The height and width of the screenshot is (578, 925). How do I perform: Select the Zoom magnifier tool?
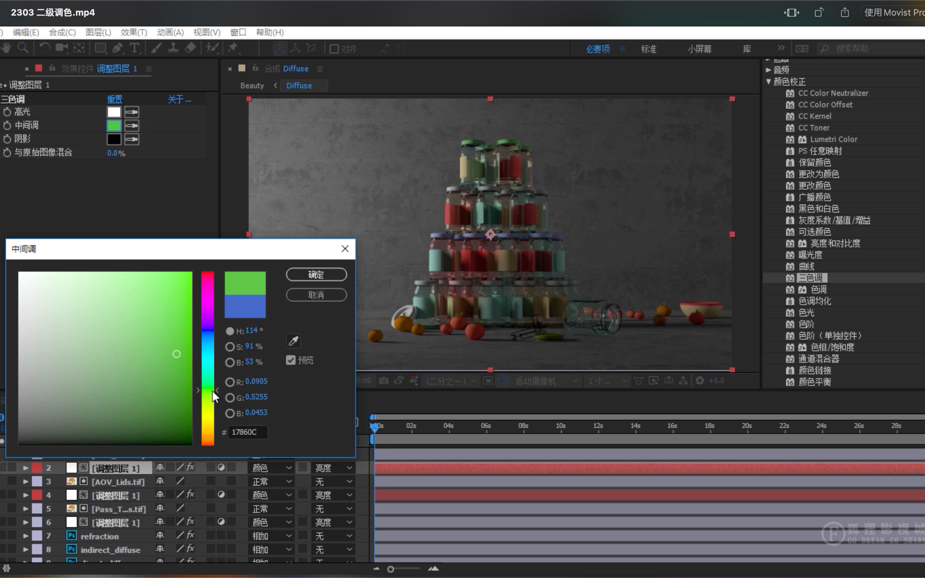23,48
